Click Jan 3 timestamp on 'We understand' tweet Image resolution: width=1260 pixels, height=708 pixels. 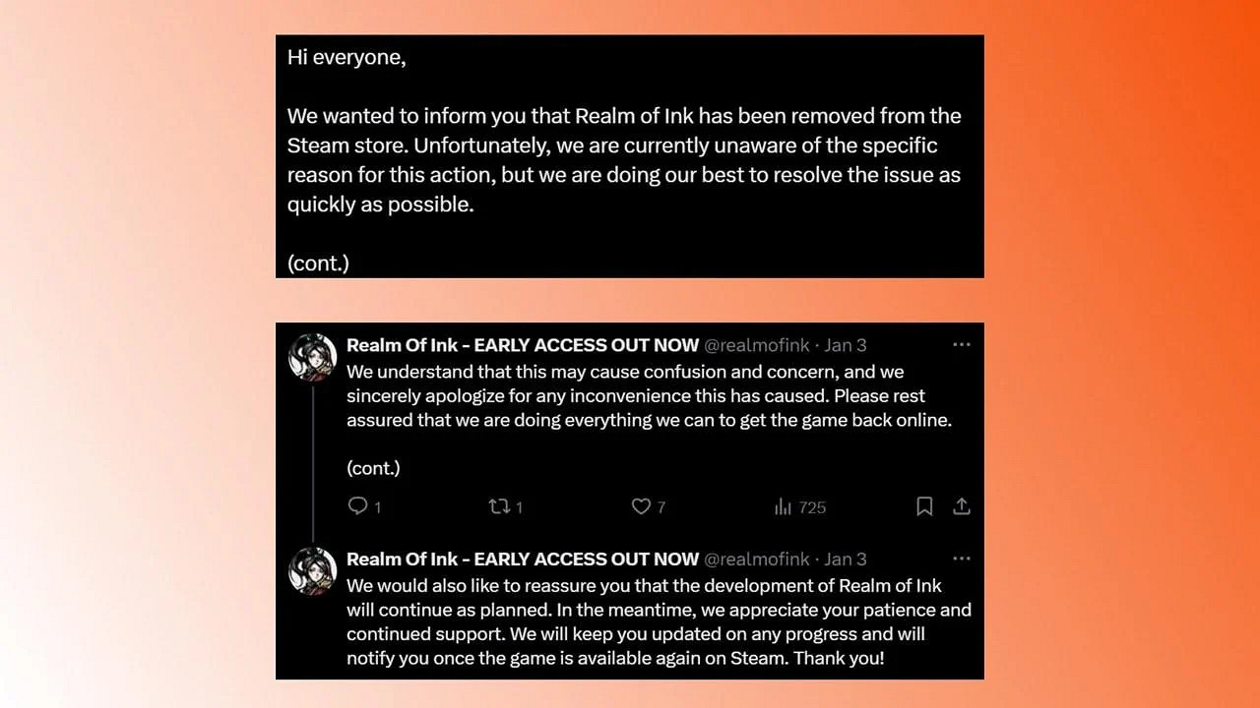[x=846, y=345]
